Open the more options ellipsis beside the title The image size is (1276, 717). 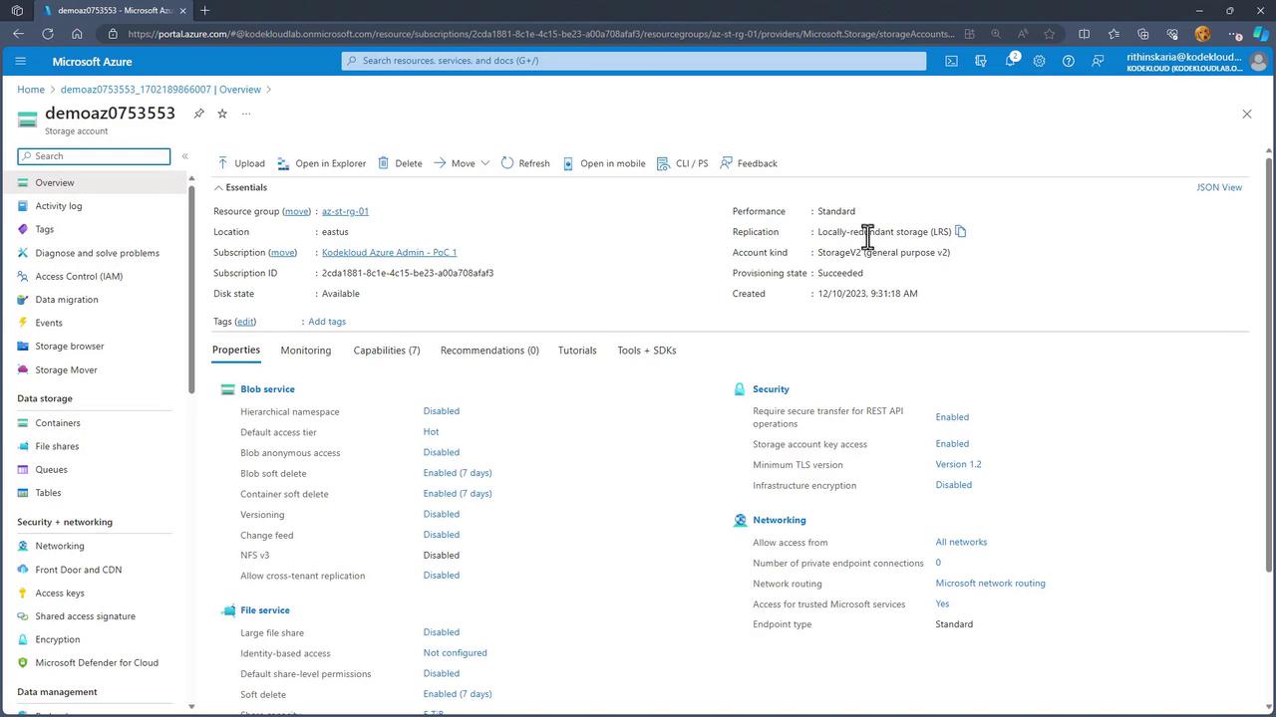[246, 114]
